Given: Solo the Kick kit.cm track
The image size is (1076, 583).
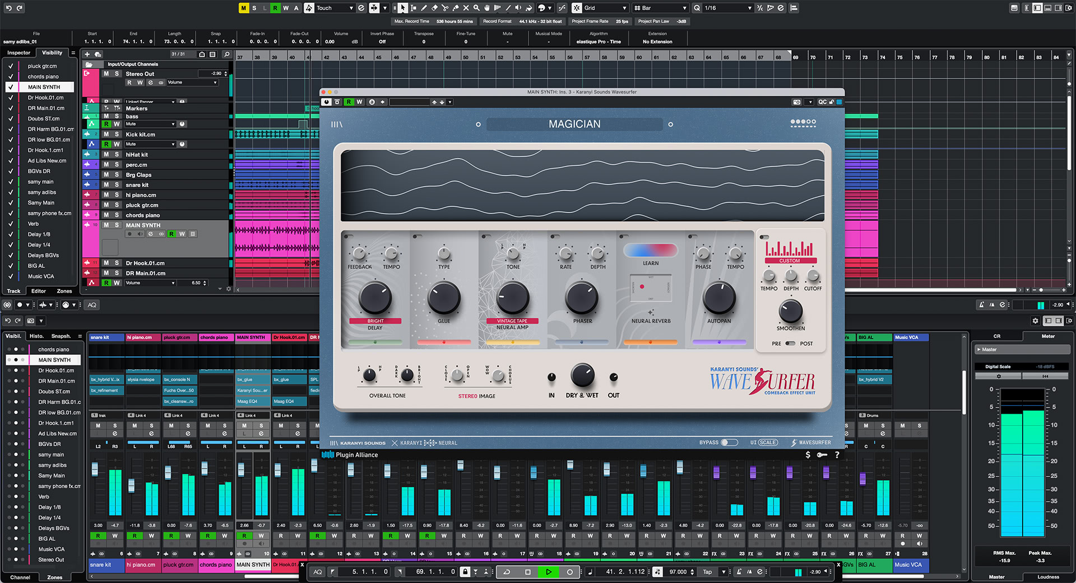Looking at the screenshot, I should [117, 134].
